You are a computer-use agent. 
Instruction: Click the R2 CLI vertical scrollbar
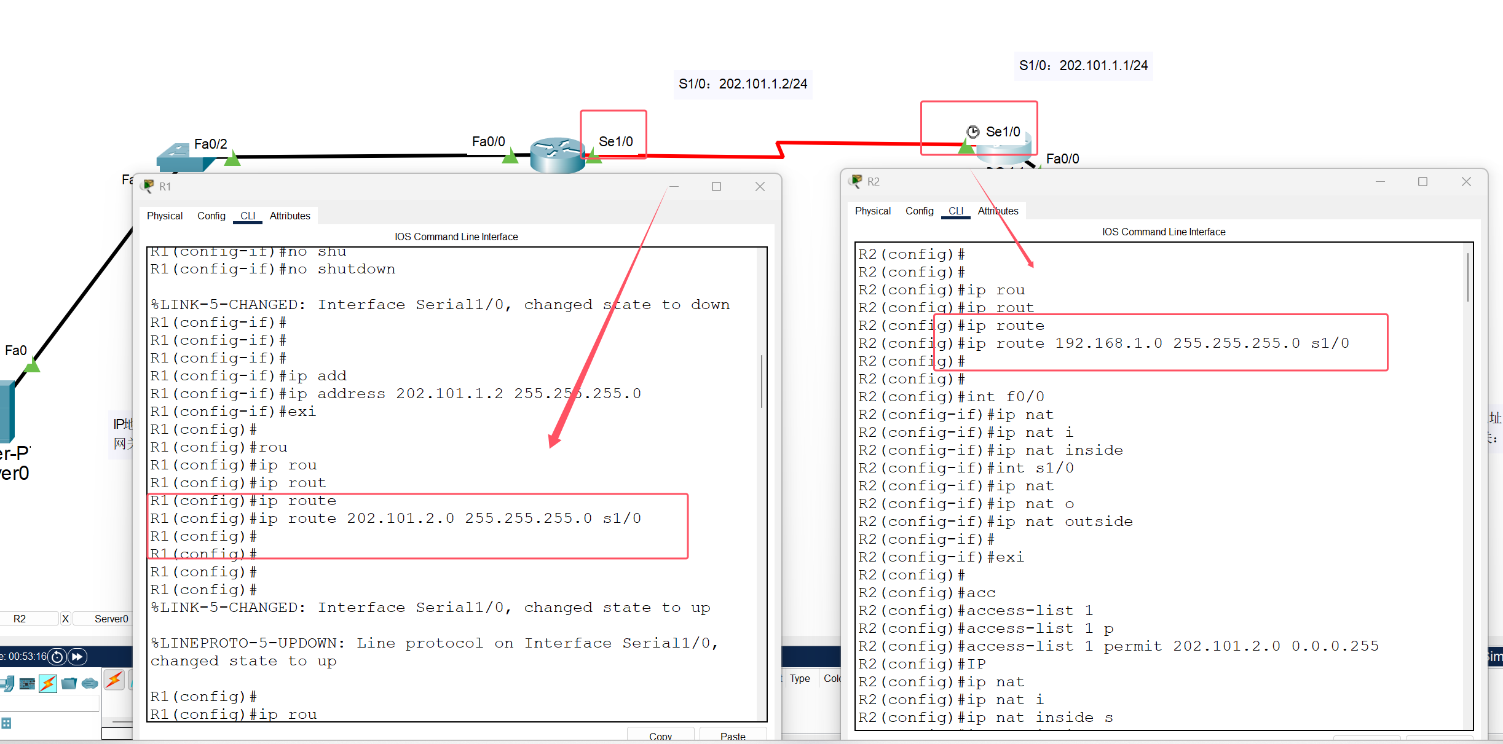click(x=1468, y=278)
